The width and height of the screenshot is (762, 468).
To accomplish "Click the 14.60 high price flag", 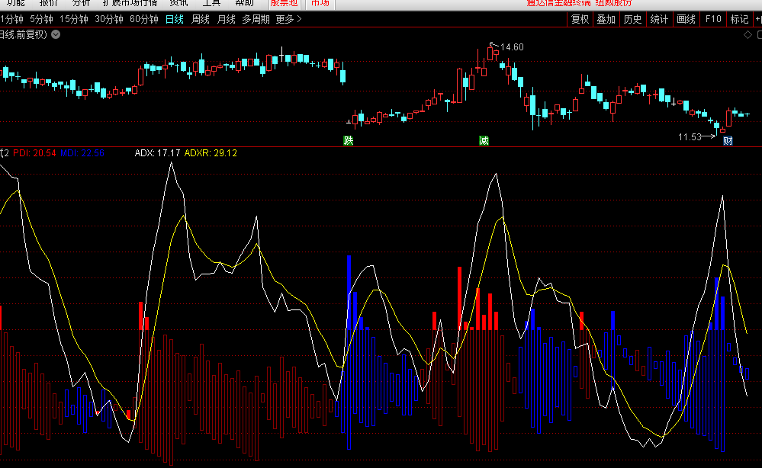I will [x=511, y=47].
